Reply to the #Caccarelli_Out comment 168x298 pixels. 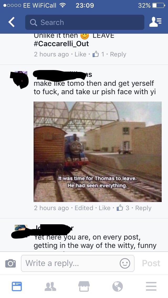pos(118,54)
